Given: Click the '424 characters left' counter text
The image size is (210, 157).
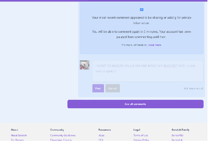Looking at the screenshot, I should point(194,89).
